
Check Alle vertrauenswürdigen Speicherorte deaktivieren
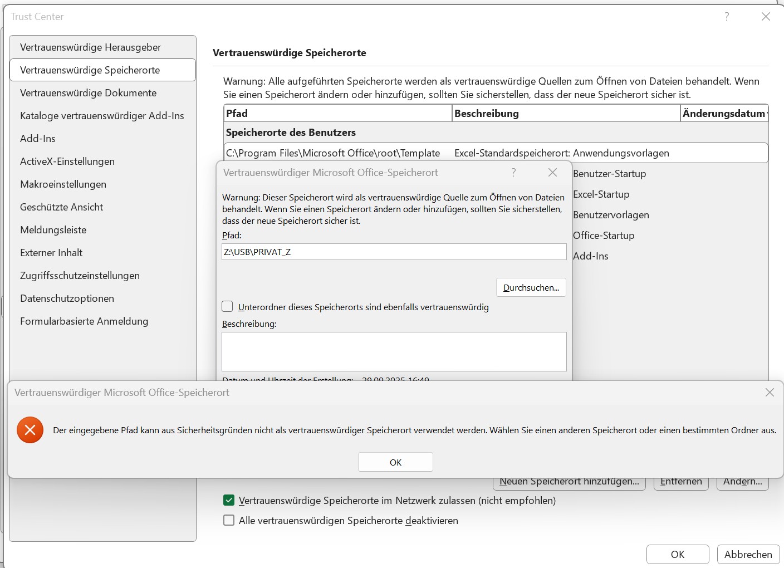click(229, 520)
